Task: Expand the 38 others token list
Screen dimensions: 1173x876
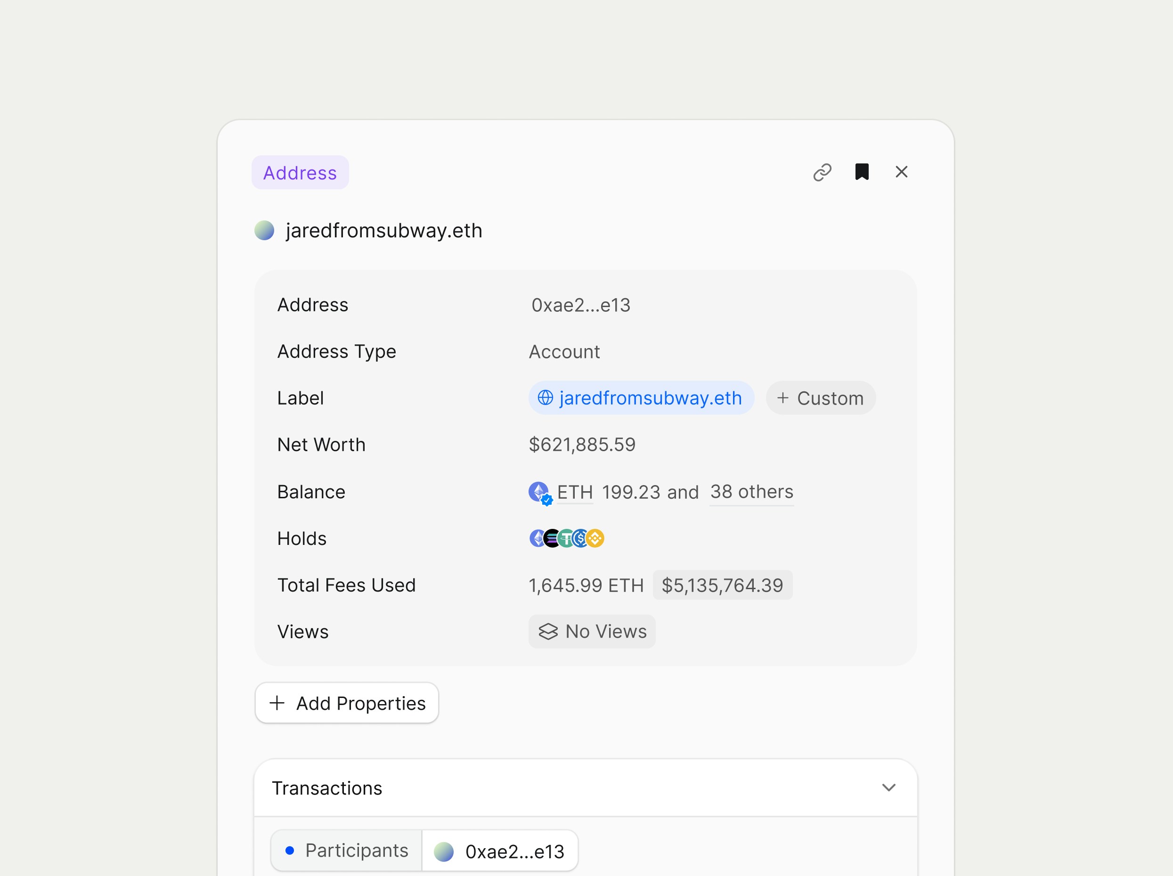Action: pyautogui.click(x=751, y=492)
